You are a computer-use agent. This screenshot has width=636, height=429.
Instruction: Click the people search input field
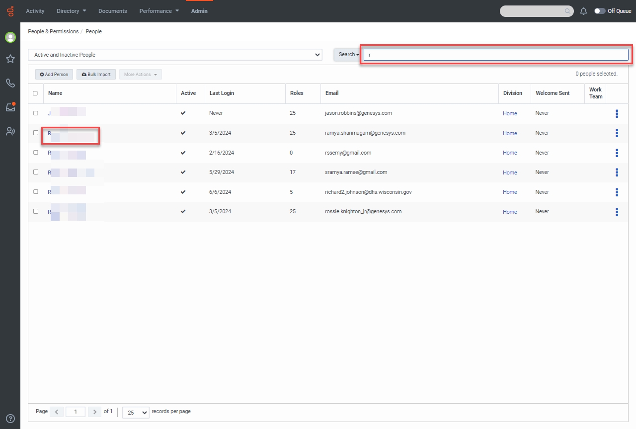coord(496,55)
